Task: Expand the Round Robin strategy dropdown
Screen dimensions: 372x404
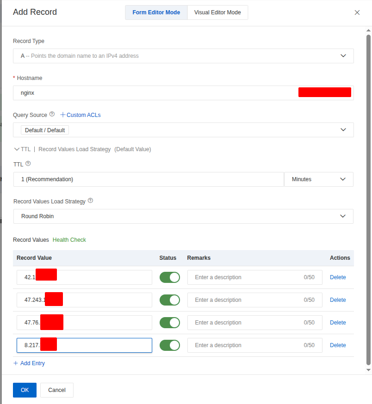Action: pyautogui.click(x=183, y=216)
